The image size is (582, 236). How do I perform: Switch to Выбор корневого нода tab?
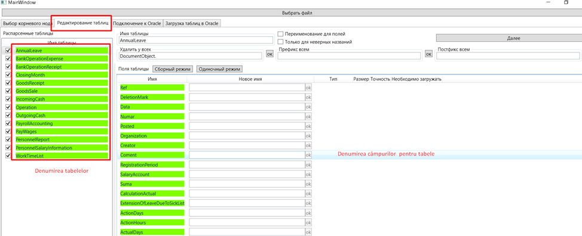[x=27, y=23]
